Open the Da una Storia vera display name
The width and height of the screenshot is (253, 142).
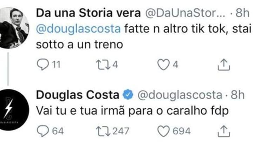[88, 13]
